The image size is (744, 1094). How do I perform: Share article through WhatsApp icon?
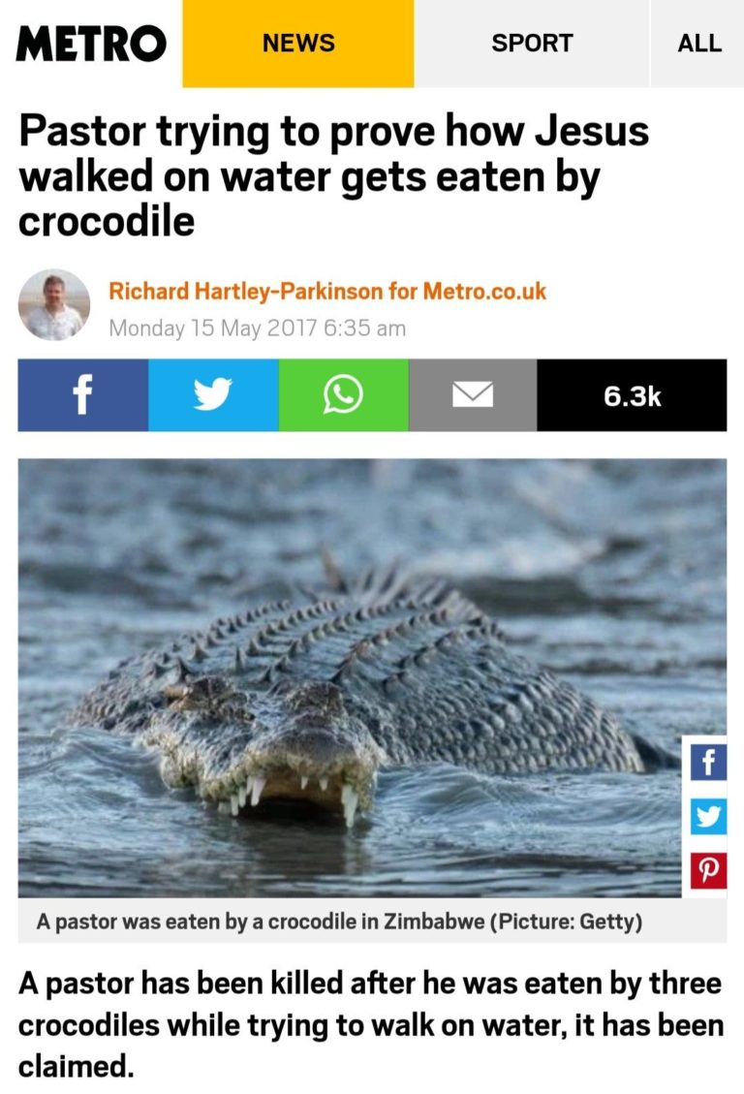[x=343, y=395]
